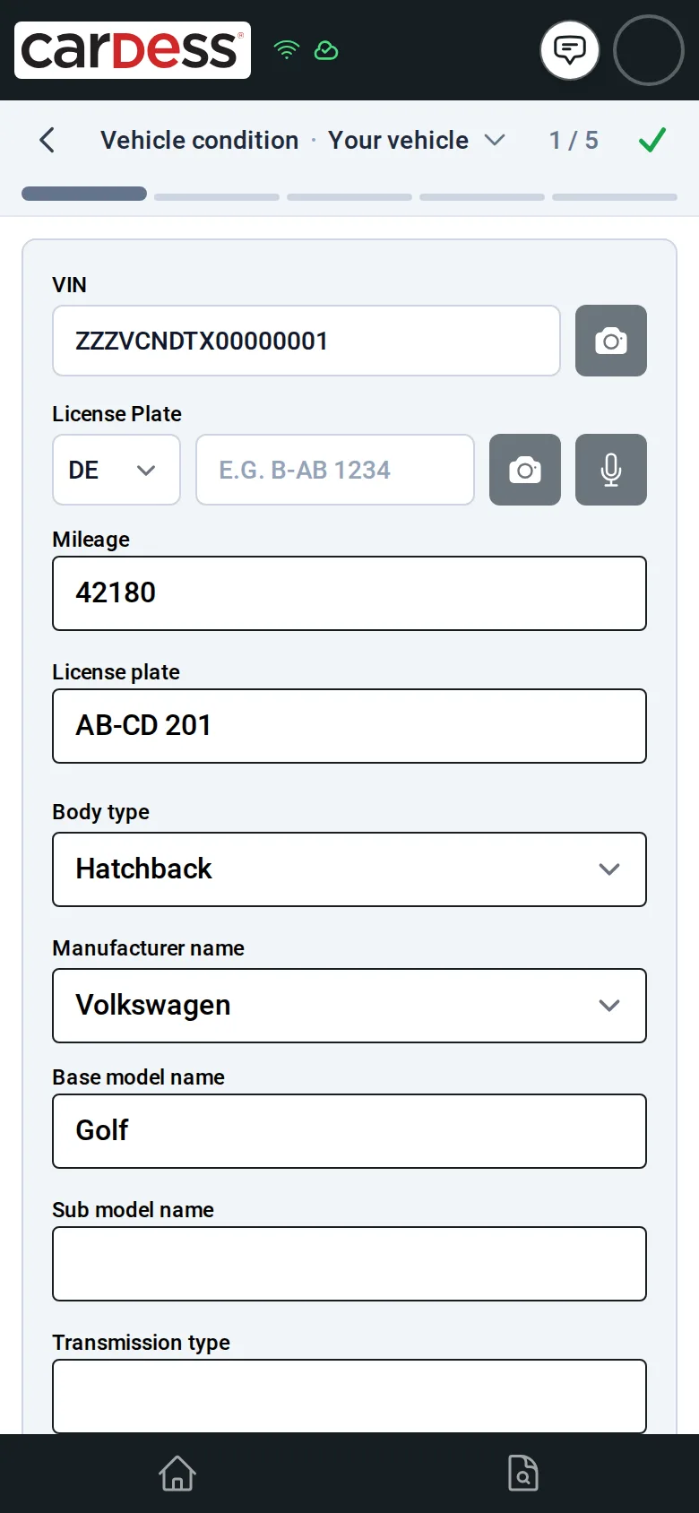The image size is (699, 1513).
Task: Jump to first progress step segment
Action: point(84,194)
